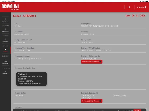The width and height of the screenshot is (149, 111).
Task: Click the visit schedule 07-12-2020 13:00
Action: [x=22, y=50]
